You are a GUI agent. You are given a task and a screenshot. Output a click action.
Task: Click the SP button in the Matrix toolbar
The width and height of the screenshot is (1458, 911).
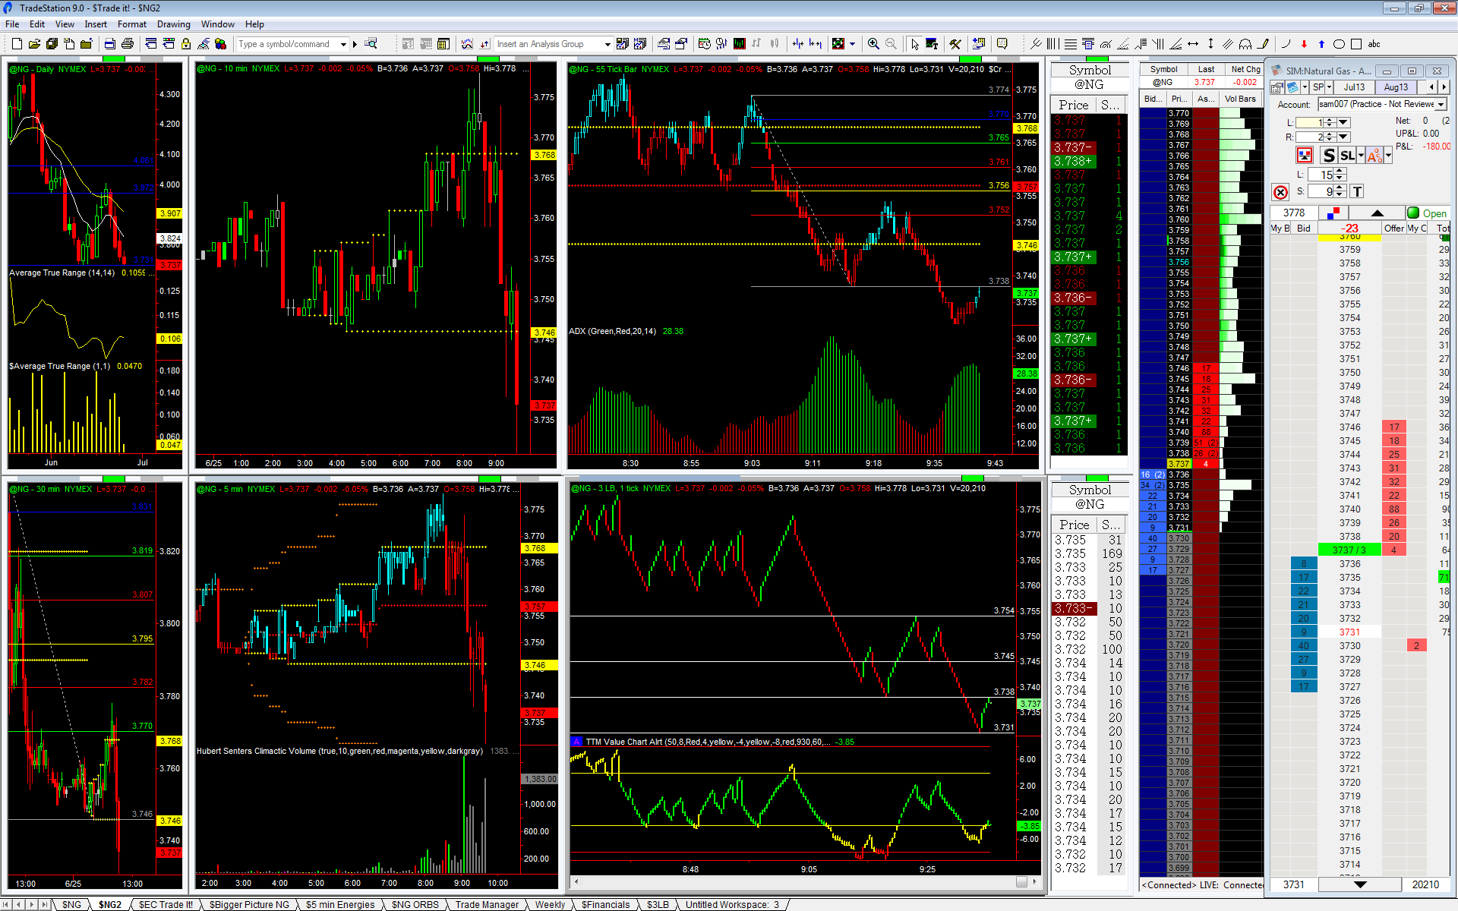[1318, 87]
